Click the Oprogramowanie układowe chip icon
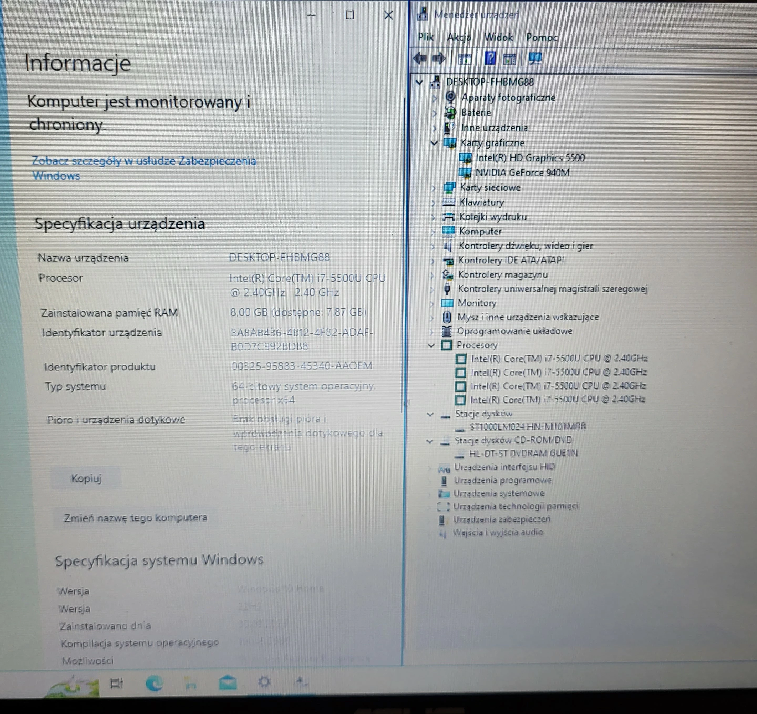This screenshot has width=757, height=714. click(446, 331)
